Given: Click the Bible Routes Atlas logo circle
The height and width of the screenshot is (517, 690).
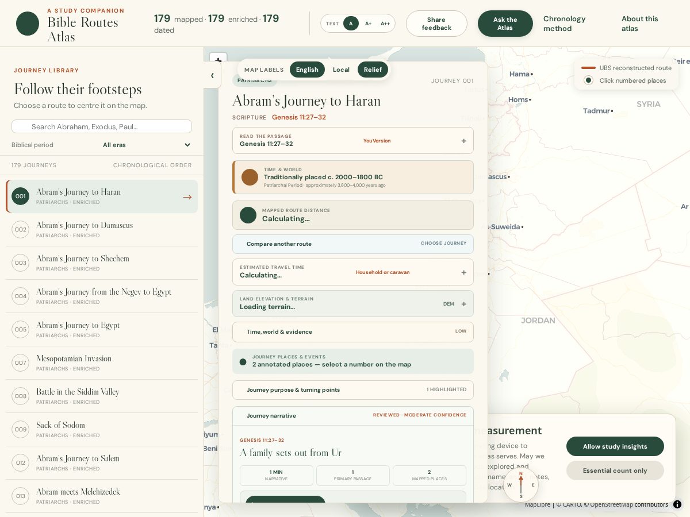Looking at the screenshot, I should [28, 24].
